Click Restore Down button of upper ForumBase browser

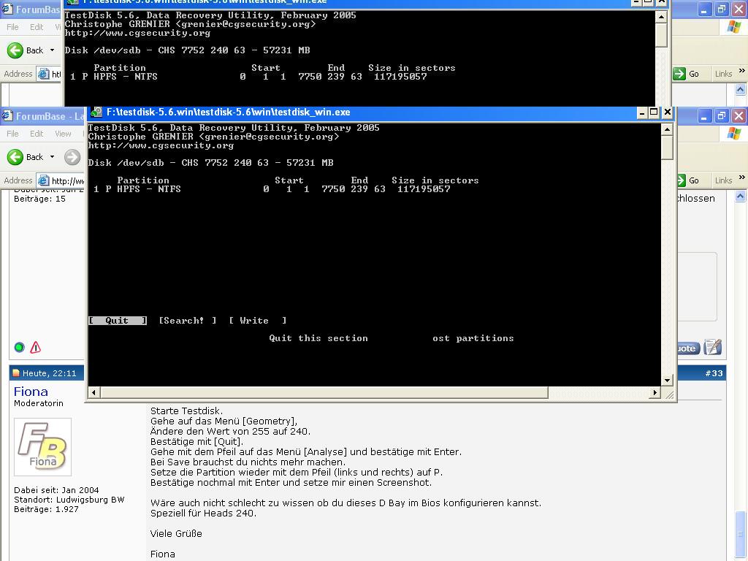721,9
